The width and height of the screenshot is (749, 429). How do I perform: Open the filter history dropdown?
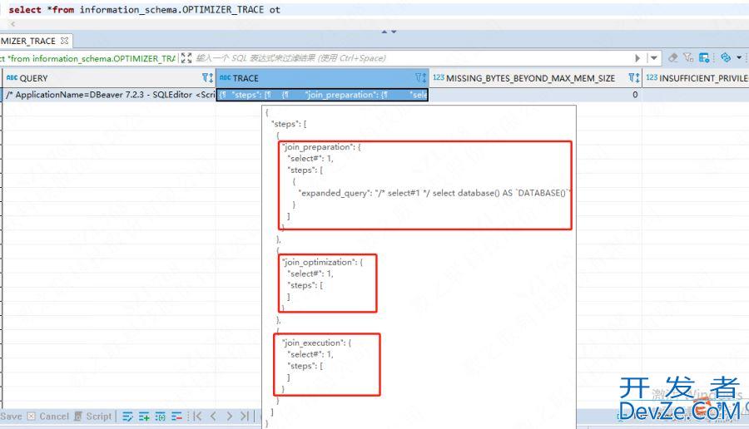pyautogui.click(x=654, y=58)
